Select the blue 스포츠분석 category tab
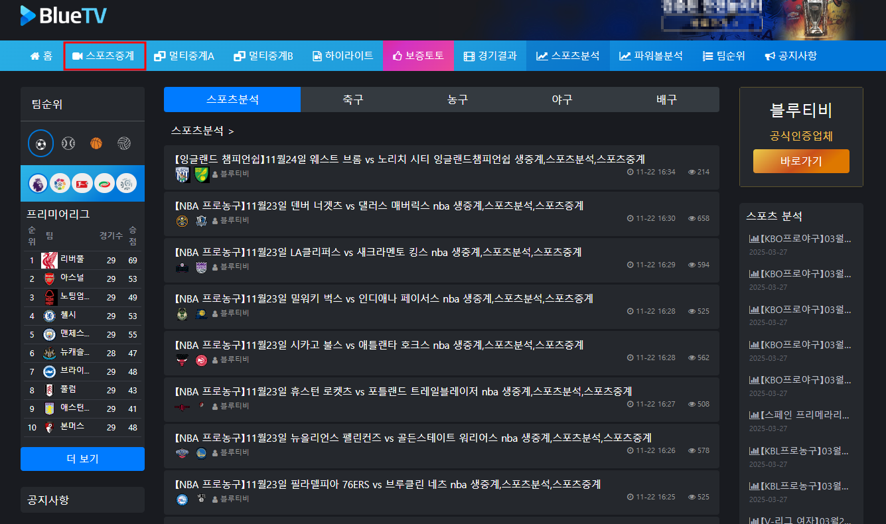886x524 pixels. click(x=232, y=99)
